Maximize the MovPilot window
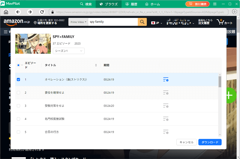The height and width of the screenshot is (159, 240). click(x=230, y=4)
